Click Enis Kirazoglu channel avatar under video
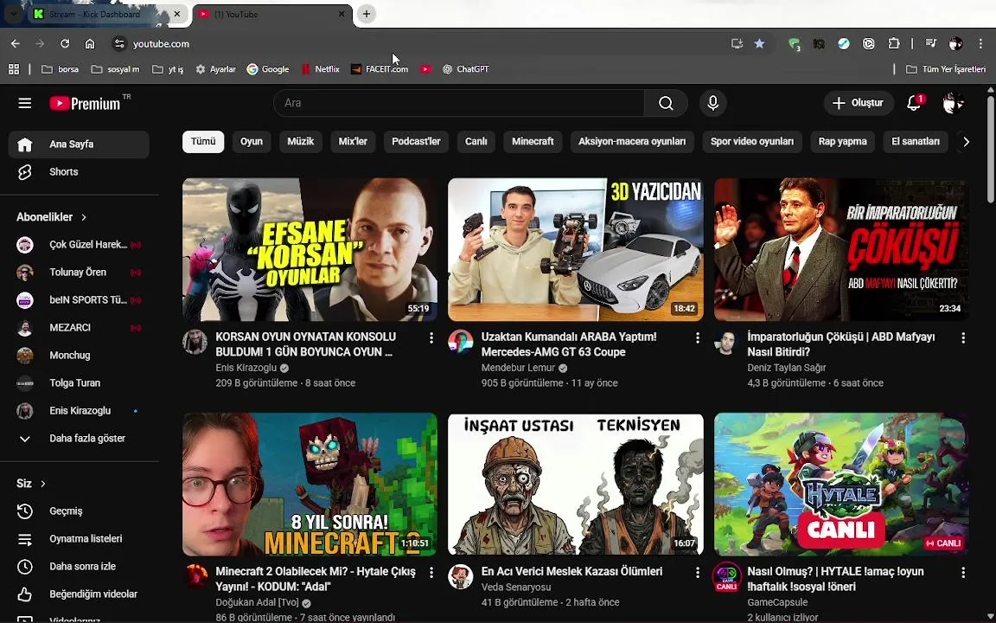The image size is (996, 623). pos(195,342)
